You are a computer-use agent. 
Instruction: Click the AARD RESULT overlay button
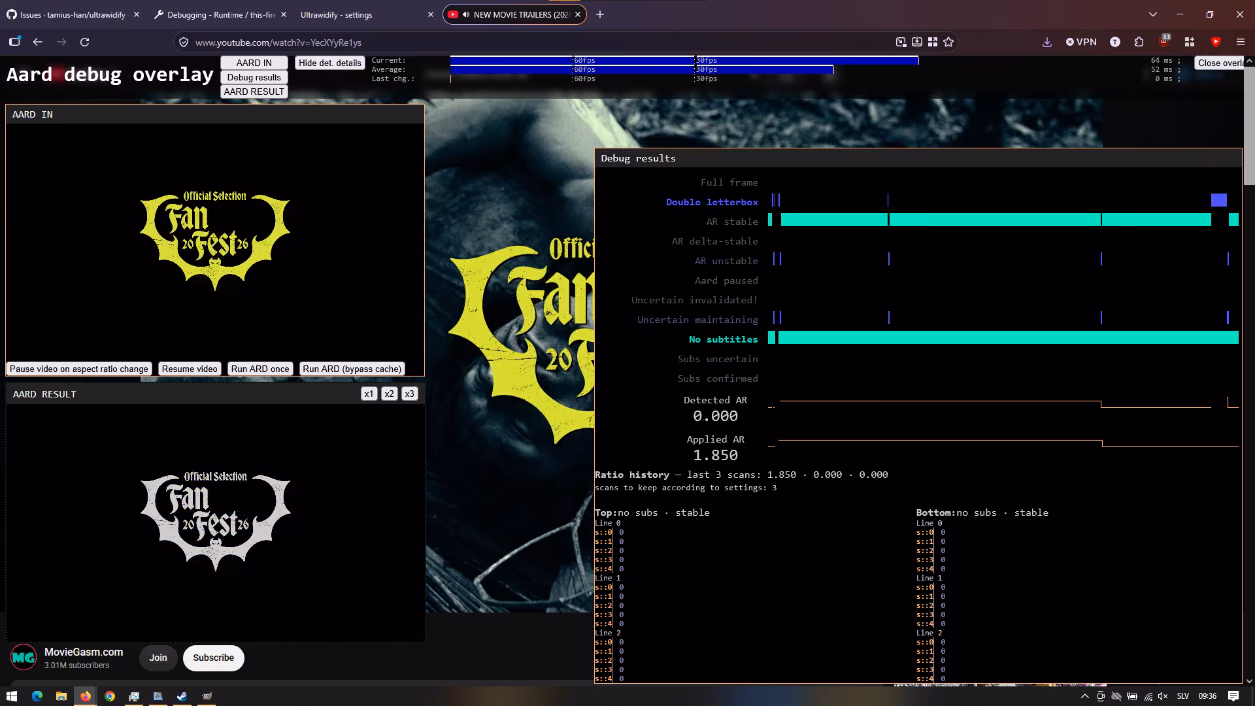click(254, 92)
